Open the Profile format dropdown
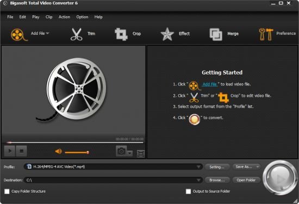Image resolution: width=299 pixels, height=204 pixels. click(x=198, y=167)
